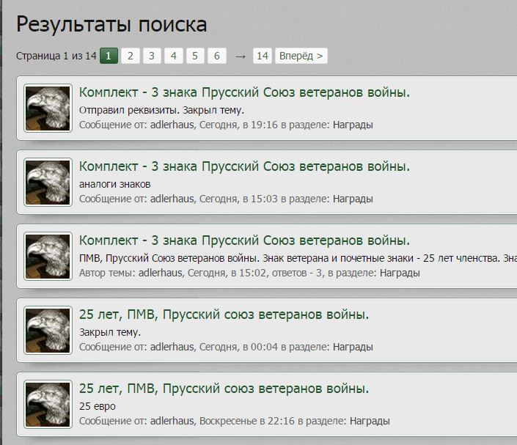Open page 4 of results

point(173,56)
